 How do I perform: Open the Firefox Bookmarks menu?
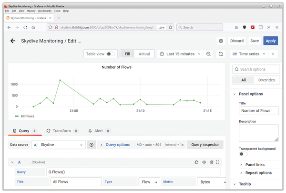click(x=45, y=11)
